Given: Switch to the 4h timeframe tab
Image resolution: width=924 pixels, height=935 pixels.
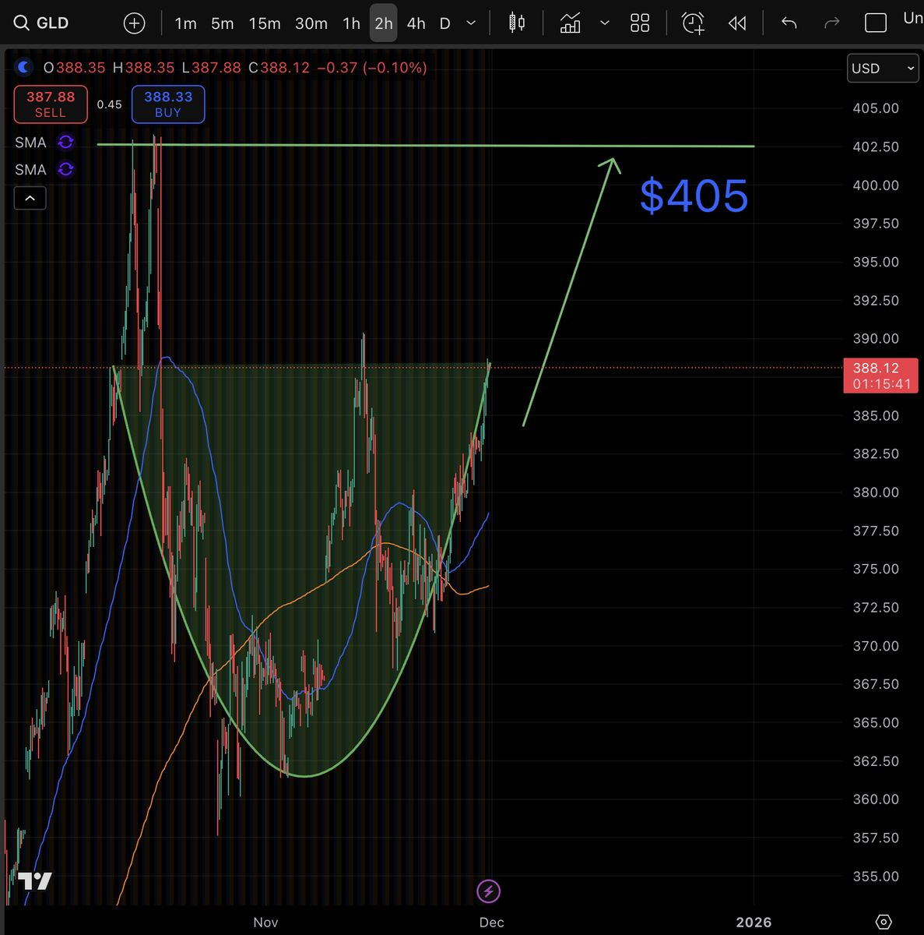Looking at the screenshot, I should 415,23.
